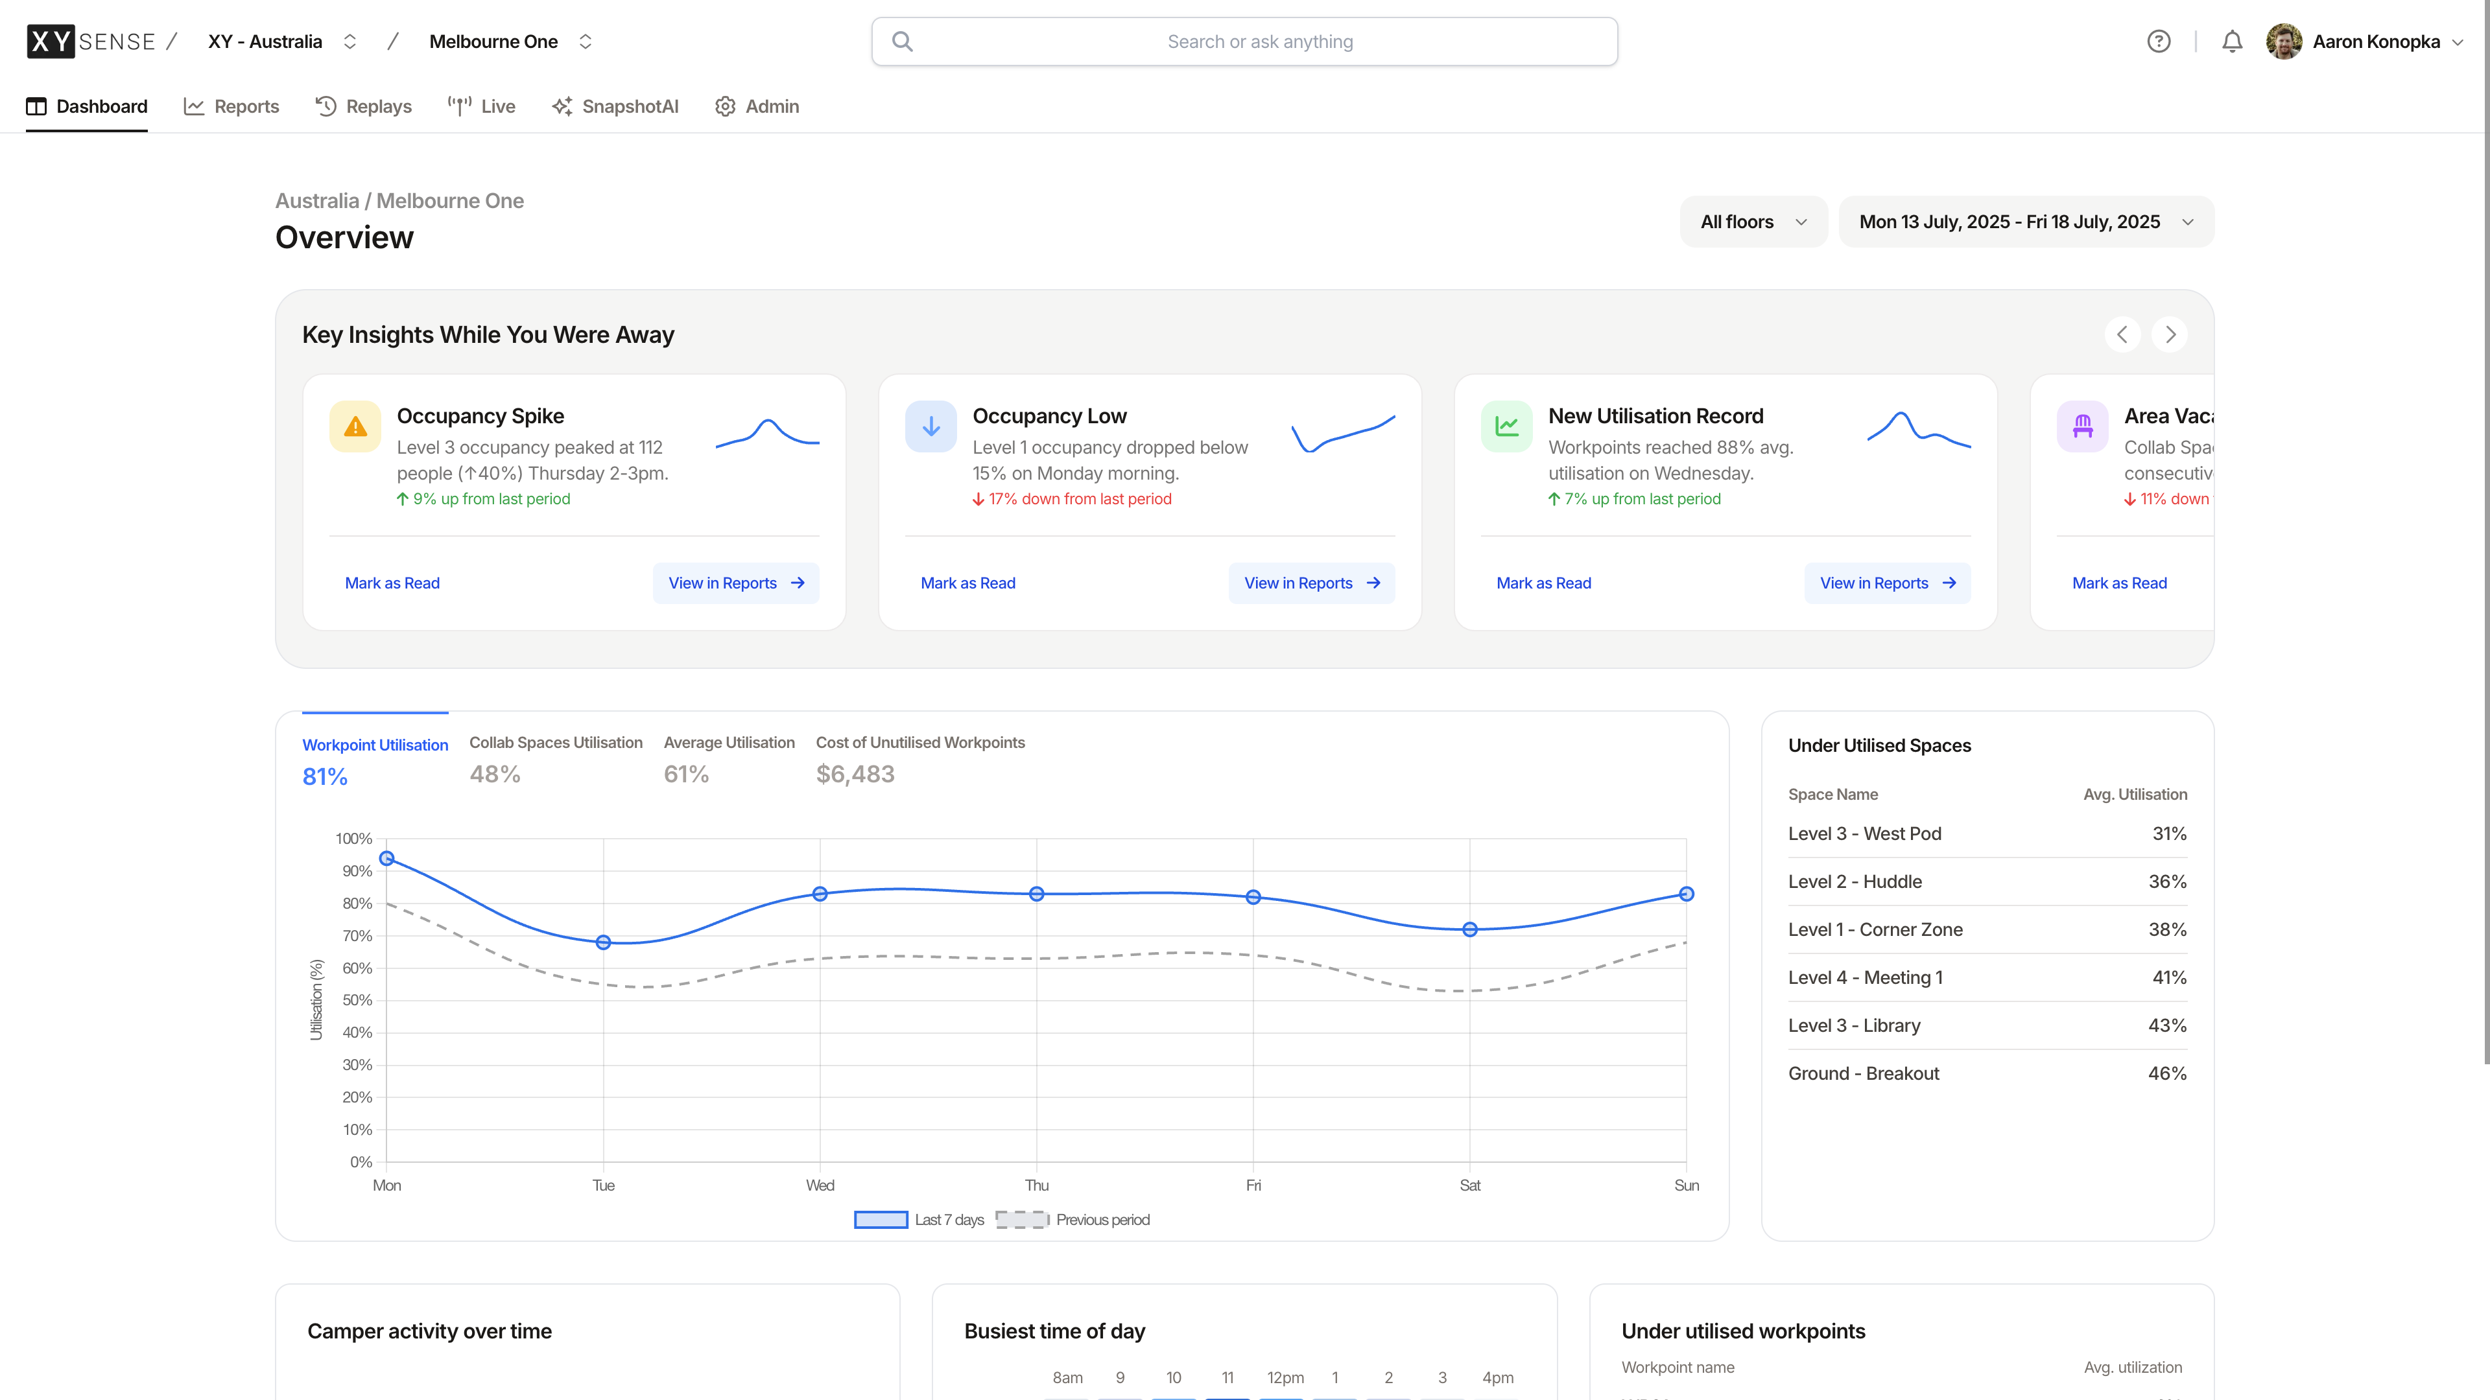Click the Ground - Breakout row

1987,1073
